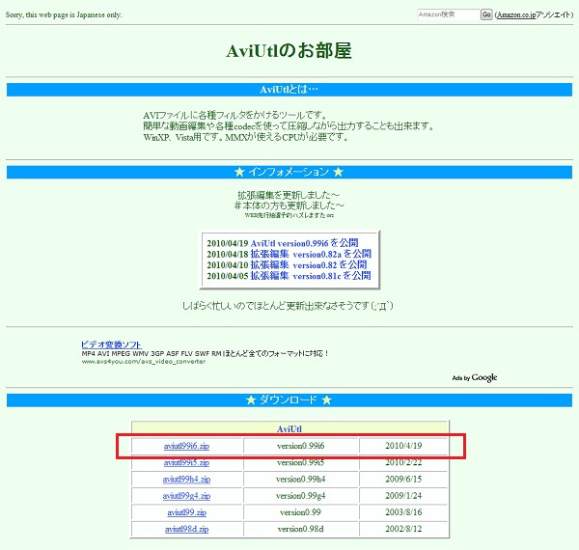Download aviutl99.zip
This screenshot has width=579, height=550.
click(187, 512)
